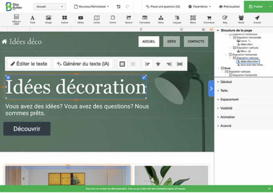Select the Menu tool in toolbar
The image size is (273, 193).
click(x=161, y=19)
